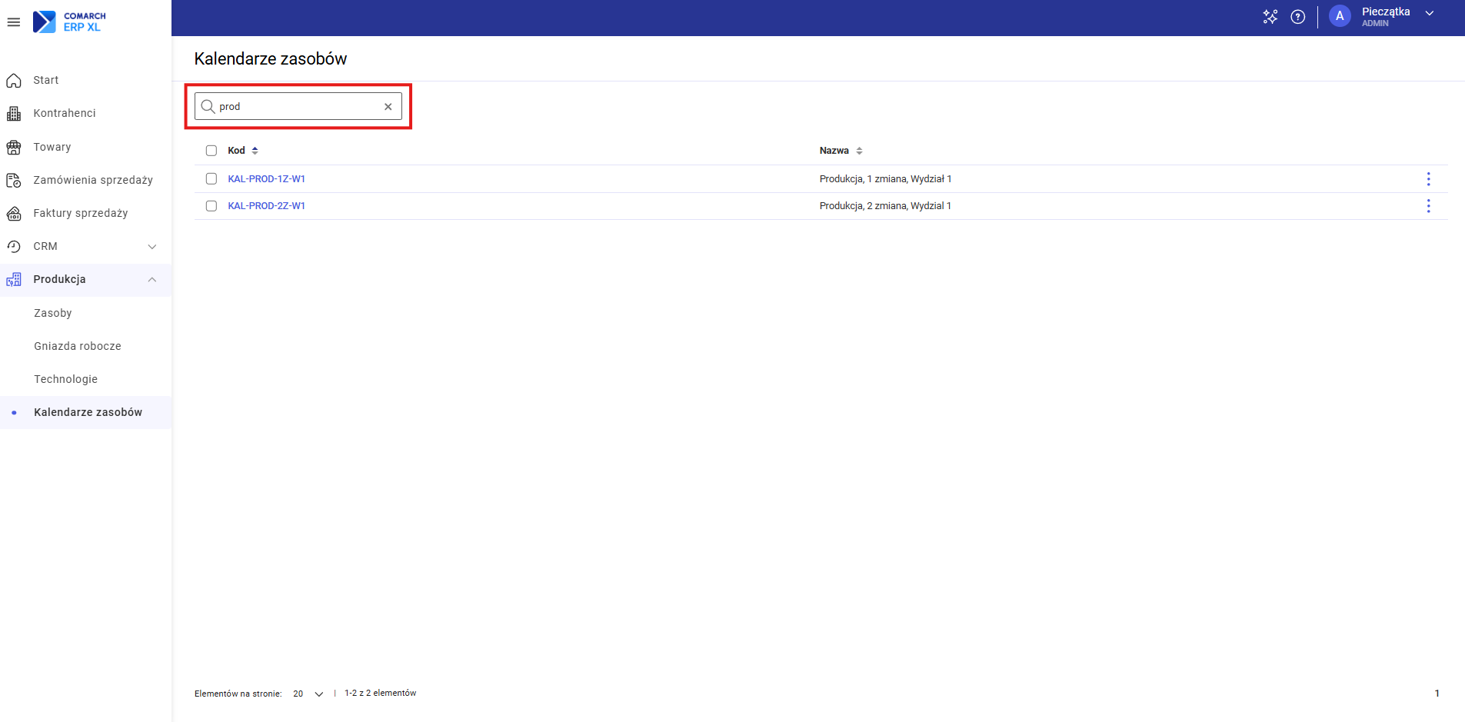Sort by Kod column arrows
The width and height of the screenshot is (1465, 722).
click(255, 151)
